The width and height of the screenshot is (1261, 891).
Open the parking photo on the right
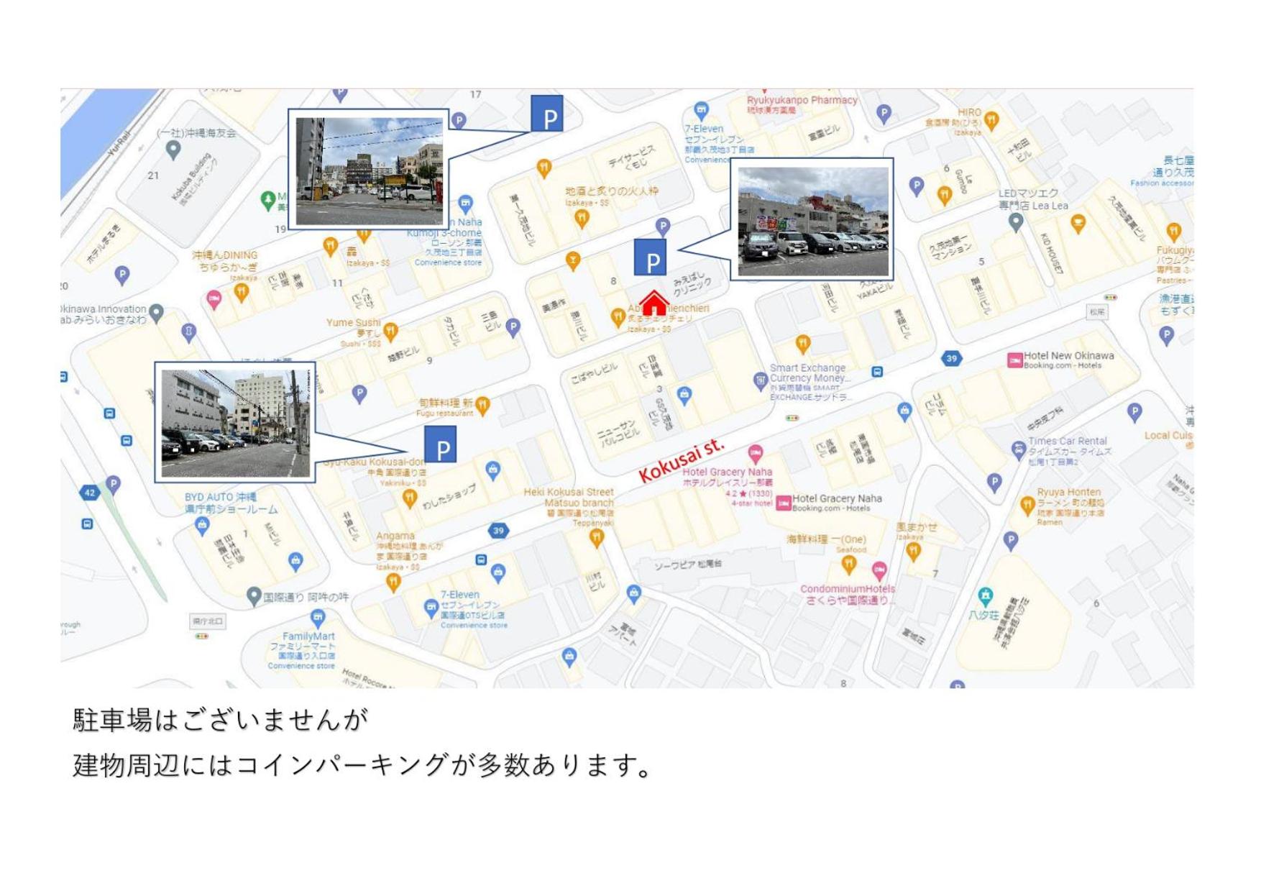tap(812, 219)
